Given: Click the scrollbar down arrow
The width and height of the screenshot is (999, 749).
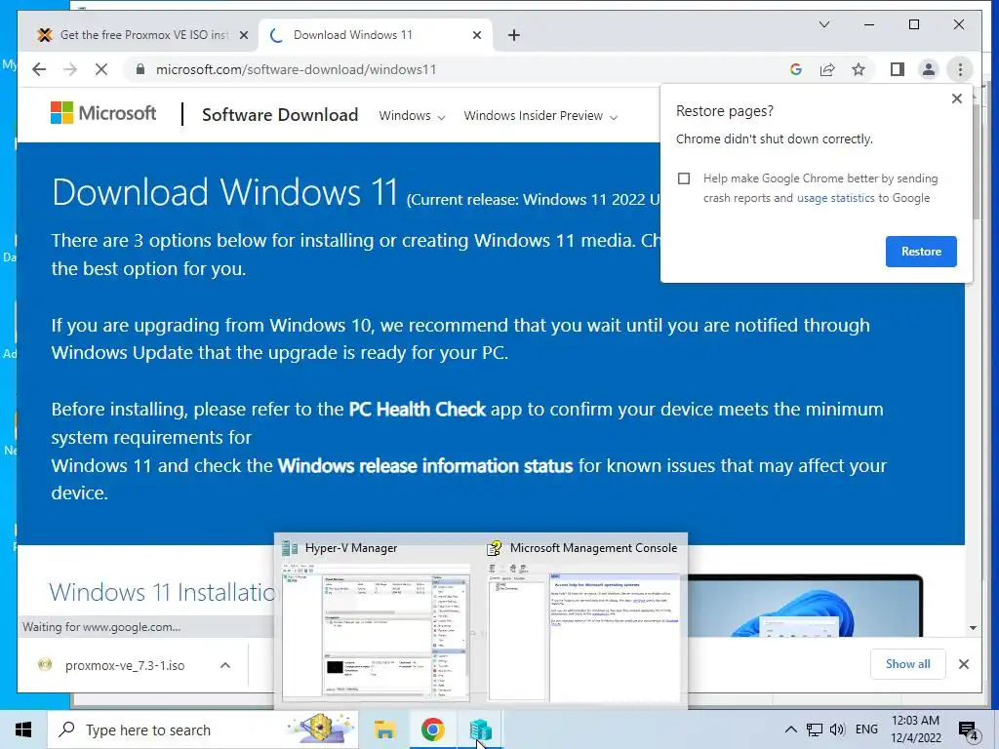Looking at the screenshot, I should click(973, 628).
